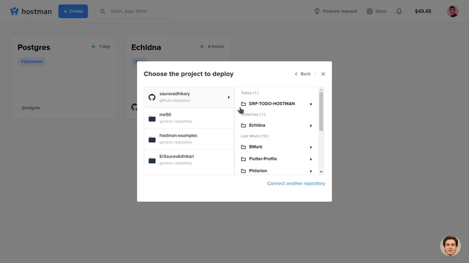Select the hostman-examples repository
Screen dimensions: 469x263
(189, 139)
